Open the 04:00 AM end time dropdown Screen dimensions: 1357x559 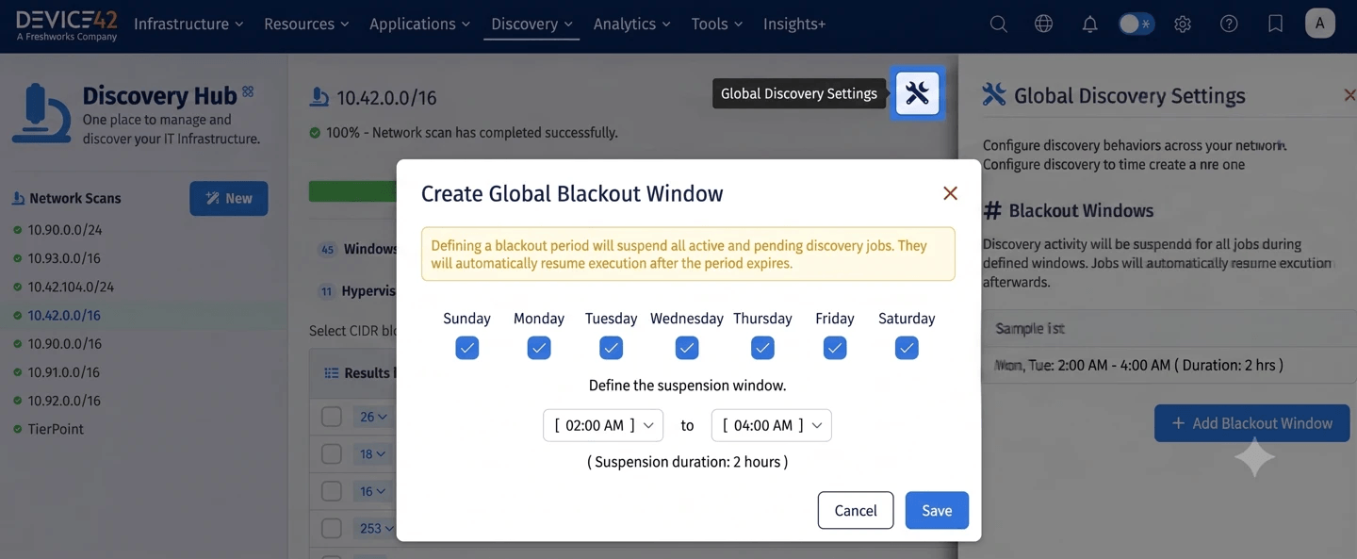[771, 425]
